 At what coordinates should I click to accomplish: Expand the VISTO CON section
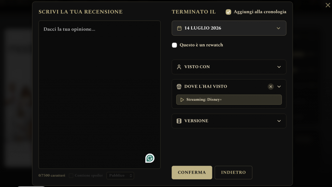[x=229, y=67]
